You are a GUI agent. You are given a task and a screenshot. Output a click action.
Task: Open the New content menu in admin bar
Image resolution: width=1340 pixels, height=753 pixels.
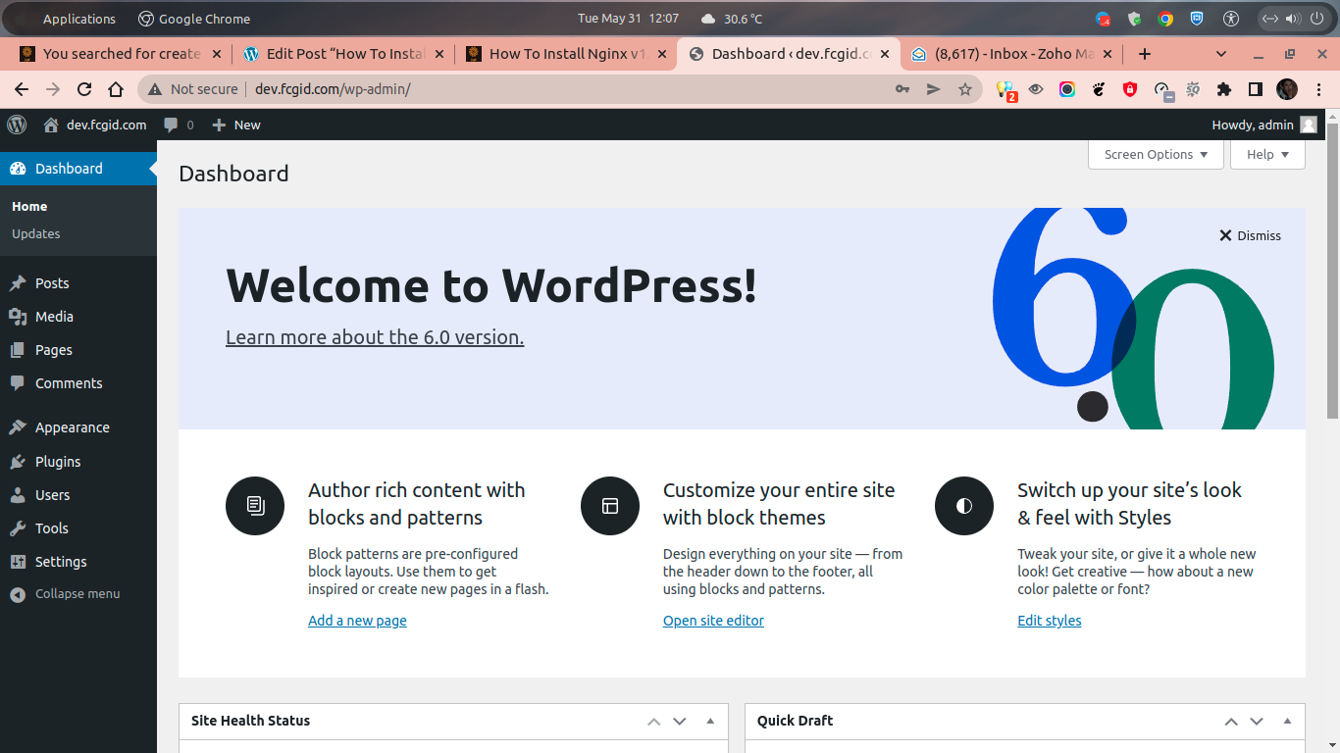236,125
